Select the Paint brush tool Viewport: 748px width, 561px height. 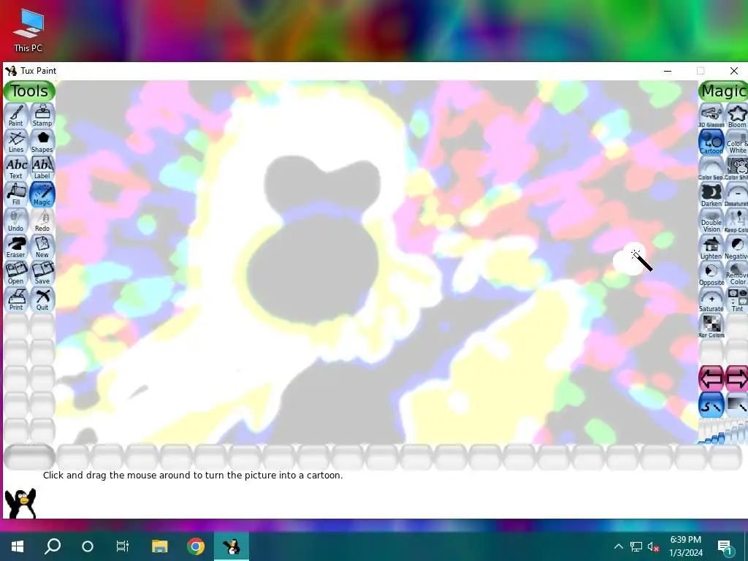(x=16, y=115)
